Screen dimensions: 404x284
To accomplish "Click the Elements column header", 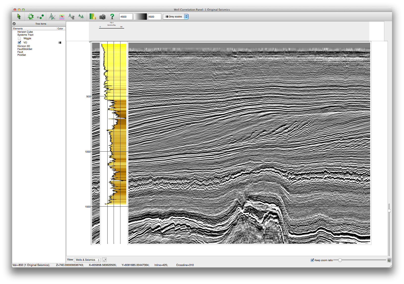I will [x=18, y=29].
